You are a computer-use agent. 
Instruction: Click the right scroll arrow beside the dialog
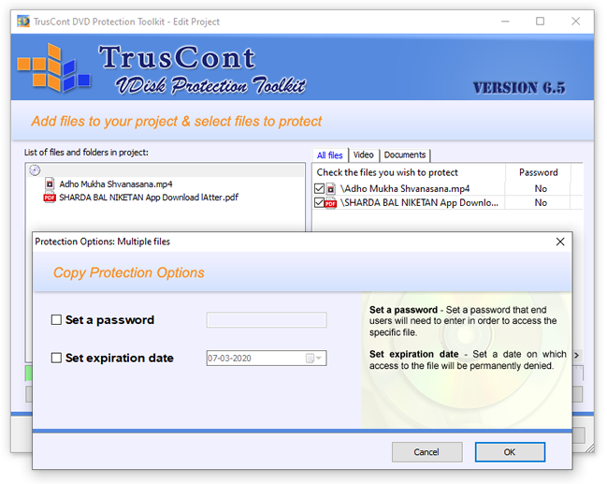point(577,355)
